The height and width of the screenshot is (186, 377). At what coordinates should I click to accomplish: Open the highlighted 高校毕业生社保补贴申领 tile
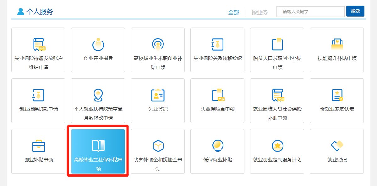[x=98, y=152]
